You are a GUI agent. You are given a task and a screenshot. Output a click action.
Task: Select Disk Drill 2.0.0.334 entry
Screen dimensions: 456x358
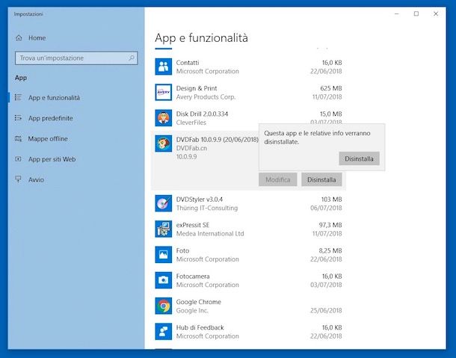[202, 114]
